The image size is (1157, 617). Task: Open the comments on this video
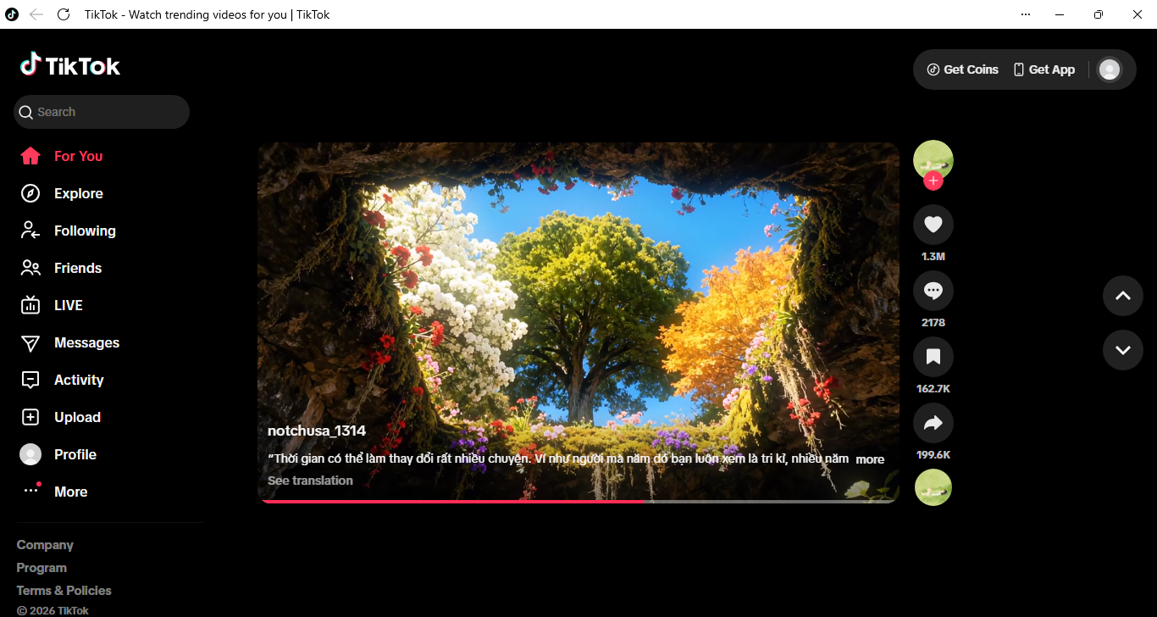(x=933, y=291)
